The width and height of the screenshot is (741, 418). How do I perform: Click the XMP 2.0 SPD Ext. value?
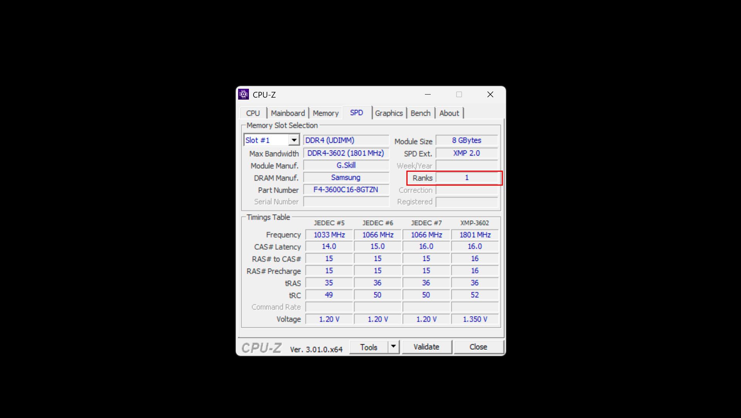(x=467, y=153)
